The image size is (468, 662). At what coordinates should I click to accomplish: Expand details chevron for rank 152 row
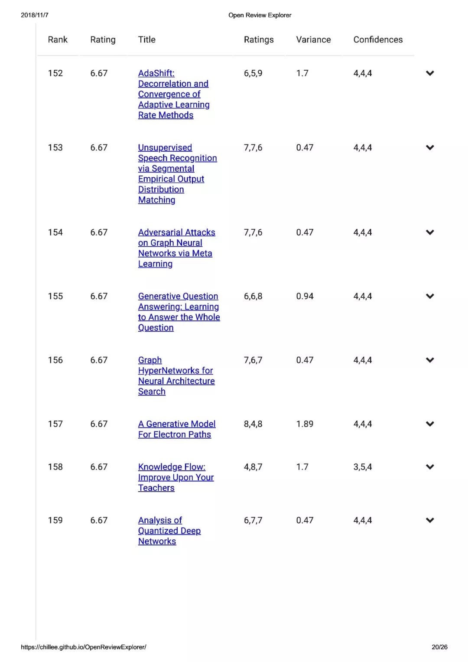[430, 73]
